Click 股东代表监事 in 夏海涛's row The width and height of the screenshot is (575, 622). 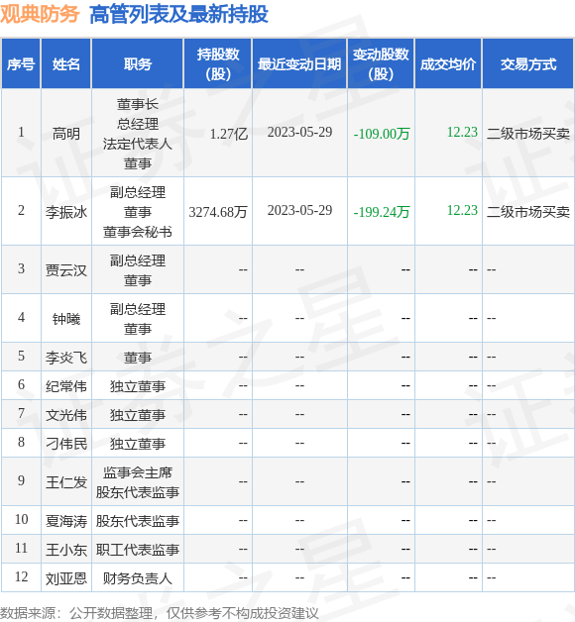[138, 520]
